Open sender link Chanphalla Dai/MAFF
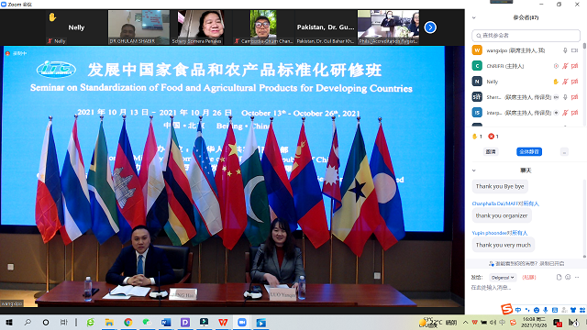This screenshot has width=587, height=330. click(495, 203)
